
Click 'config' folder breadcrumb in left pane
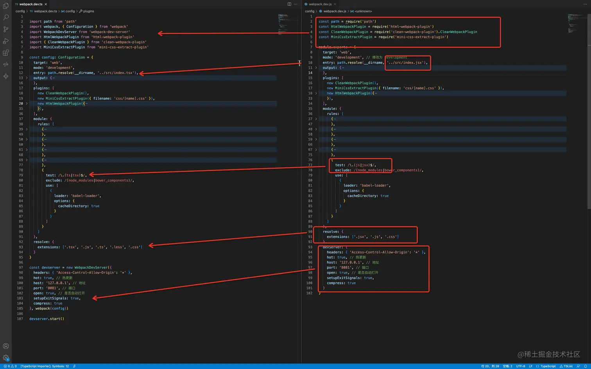(x=20, y=11)
